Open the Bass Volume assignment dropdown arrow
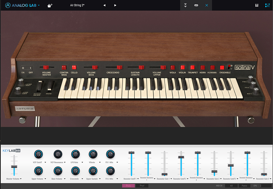The image size is (273, 189). [65, 179]
